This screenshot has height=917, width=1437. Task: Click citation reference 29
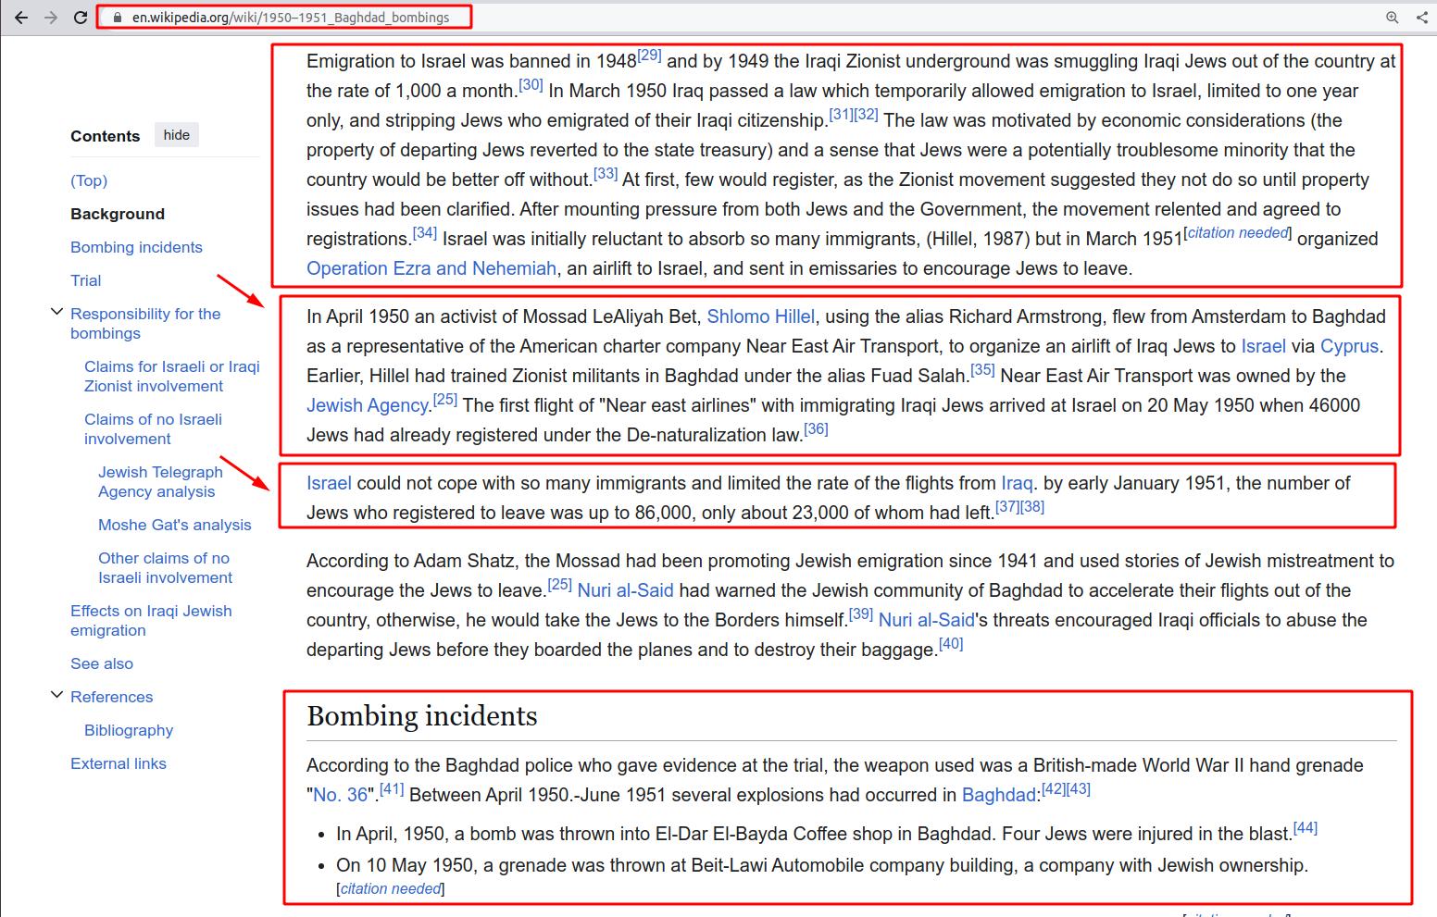pos(649,56)
